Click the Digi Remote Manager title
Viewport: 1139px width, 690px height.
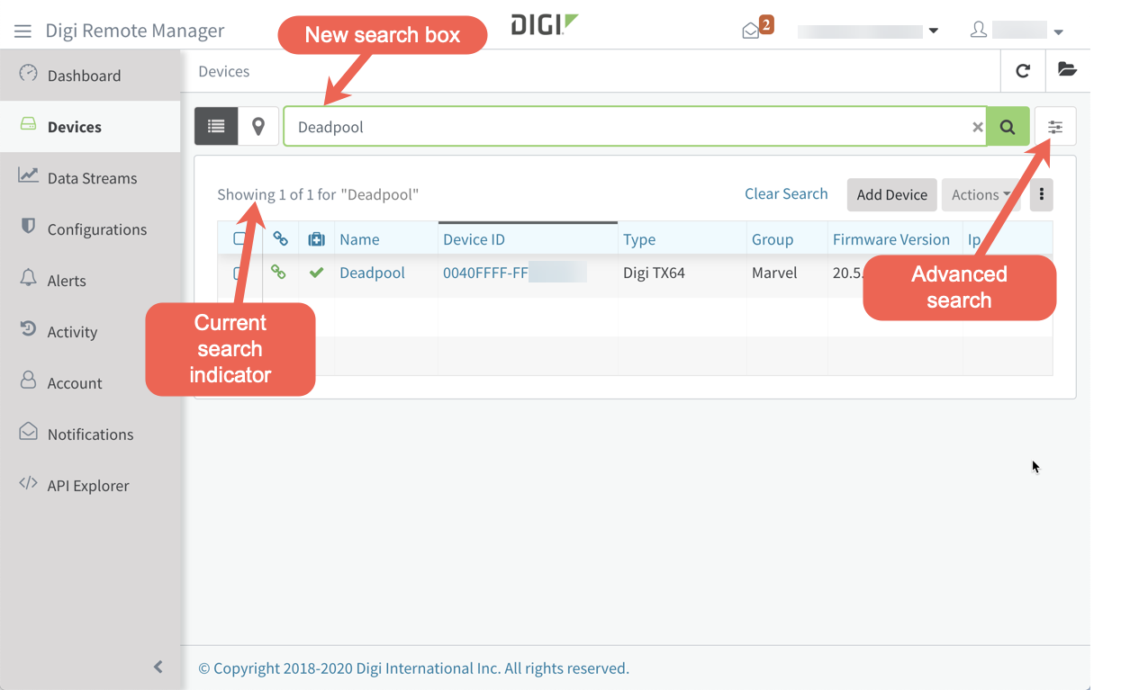(135, 31)
